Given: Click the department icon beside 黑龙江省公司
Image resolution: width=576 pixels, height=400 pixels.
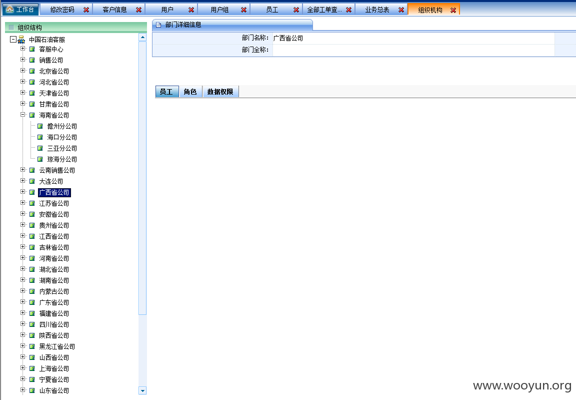Looking at the screenshot, I should pos(32,346).
